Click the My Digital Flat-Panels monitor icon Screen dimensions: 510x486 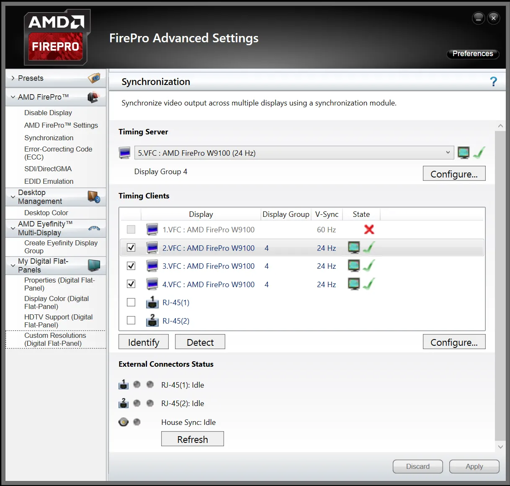(x=94, y=265)
